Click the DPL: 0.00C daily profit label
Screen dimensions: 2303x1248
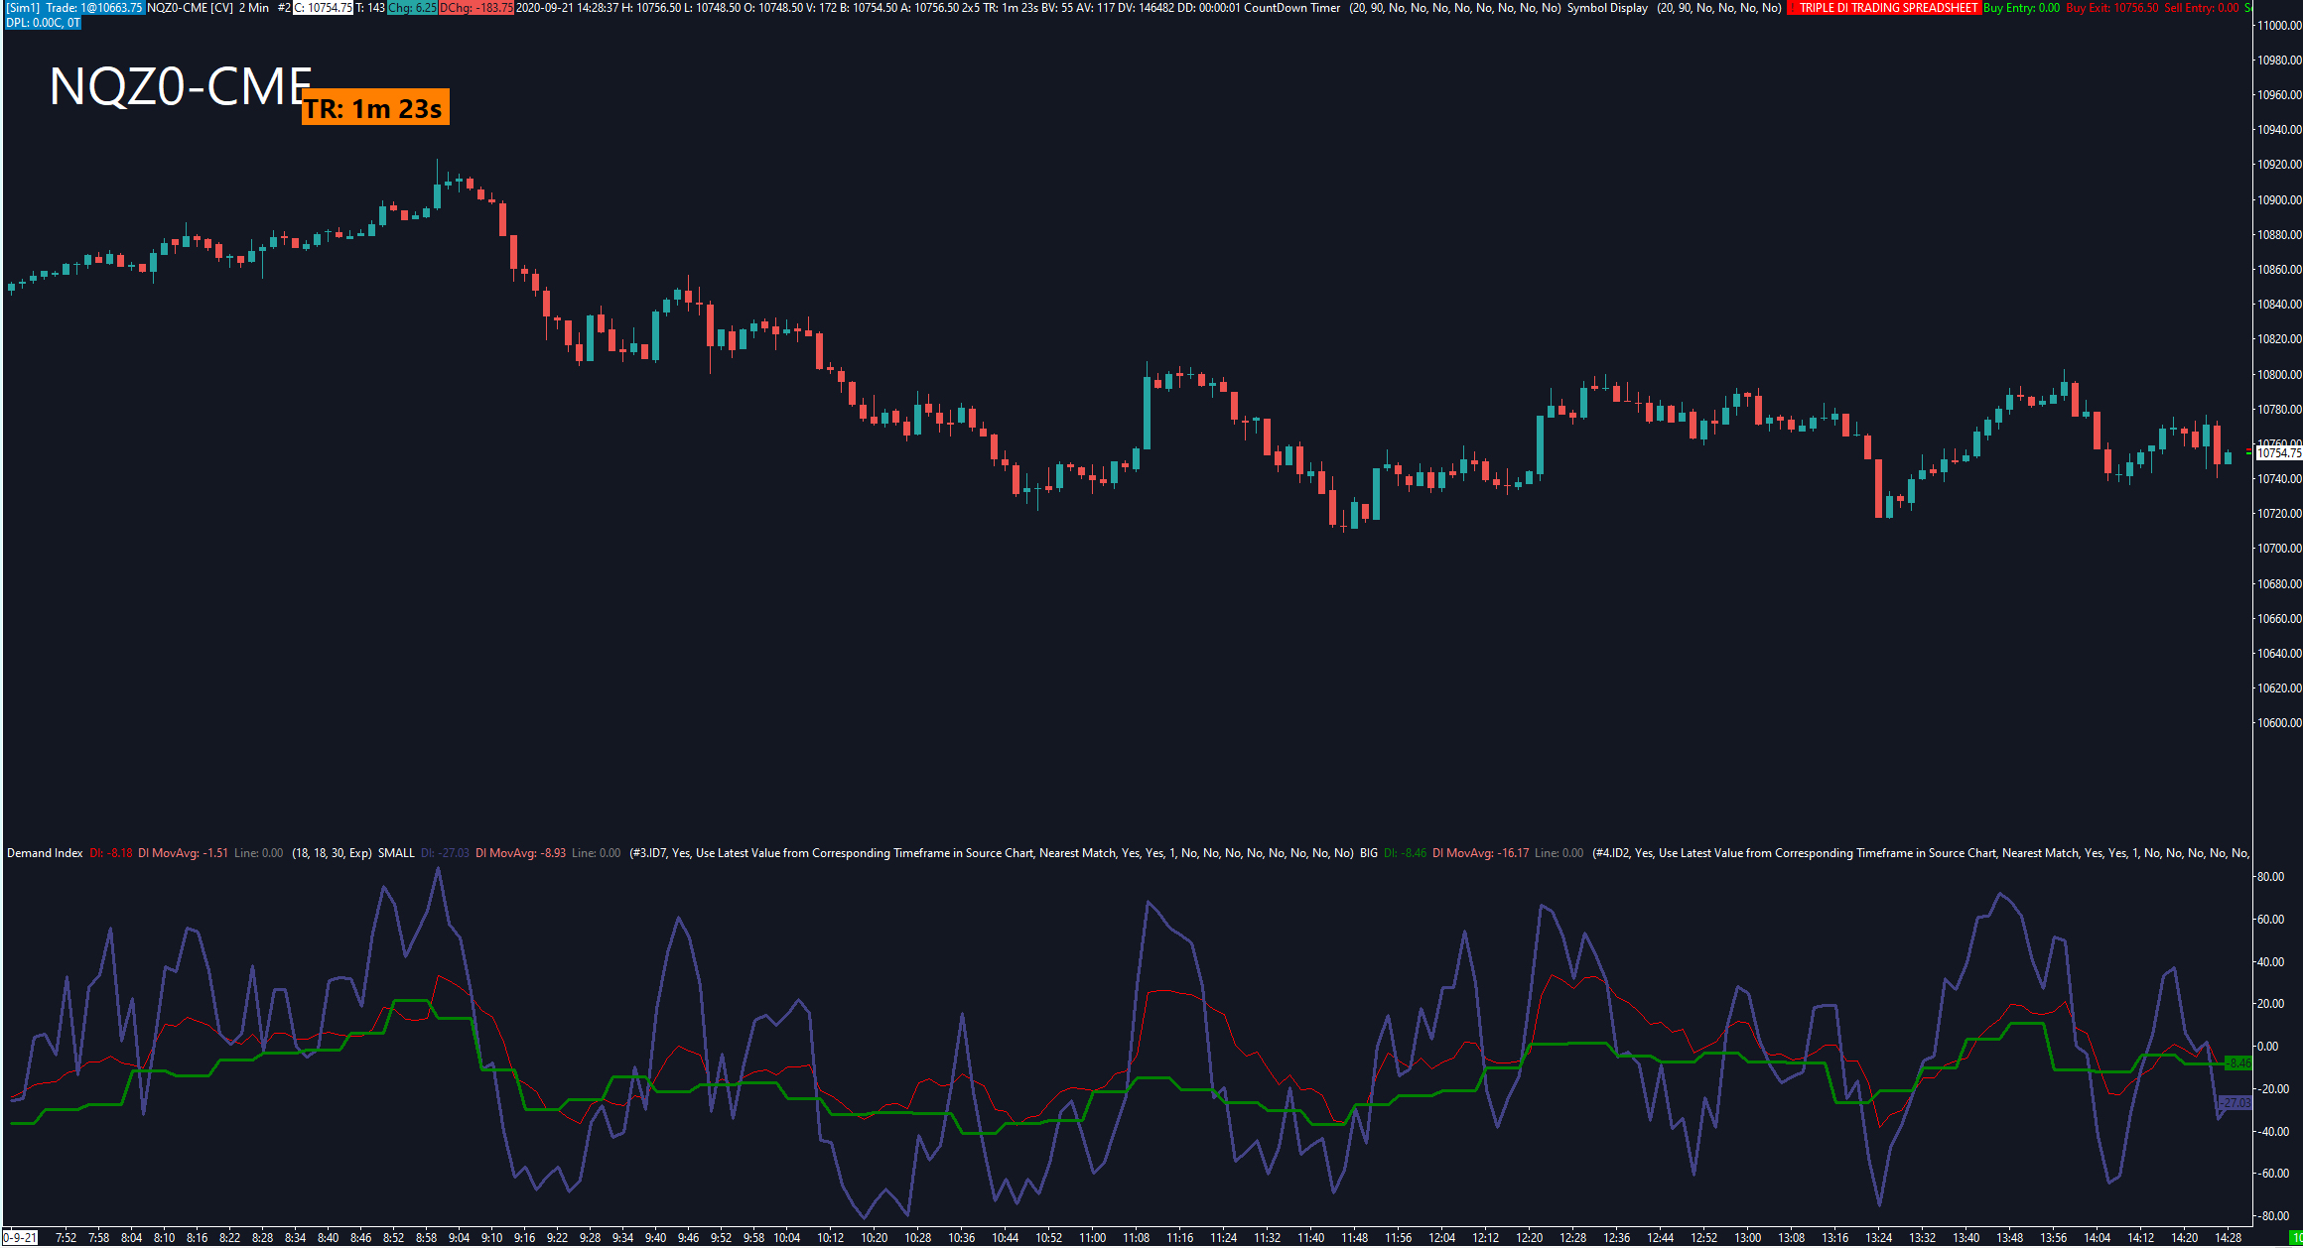pos(43,22)
